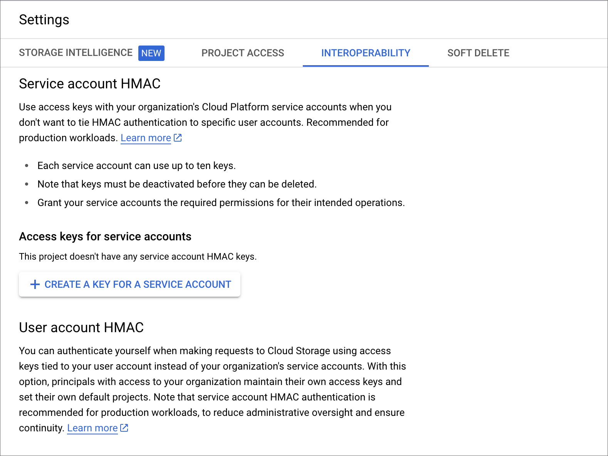Click the plus icon on the create key button

[35, 284]
